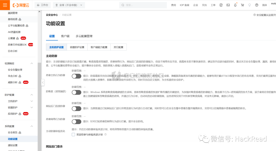Screen dimensions: 276x151
Task: Click the home icon in 工作台 button
Action: pos(38,5)
